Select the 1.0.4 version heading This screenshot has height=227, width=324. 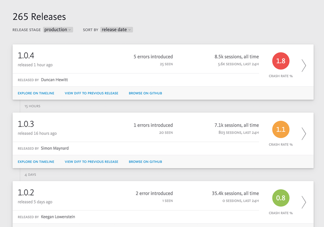click(x=26, y=55)
